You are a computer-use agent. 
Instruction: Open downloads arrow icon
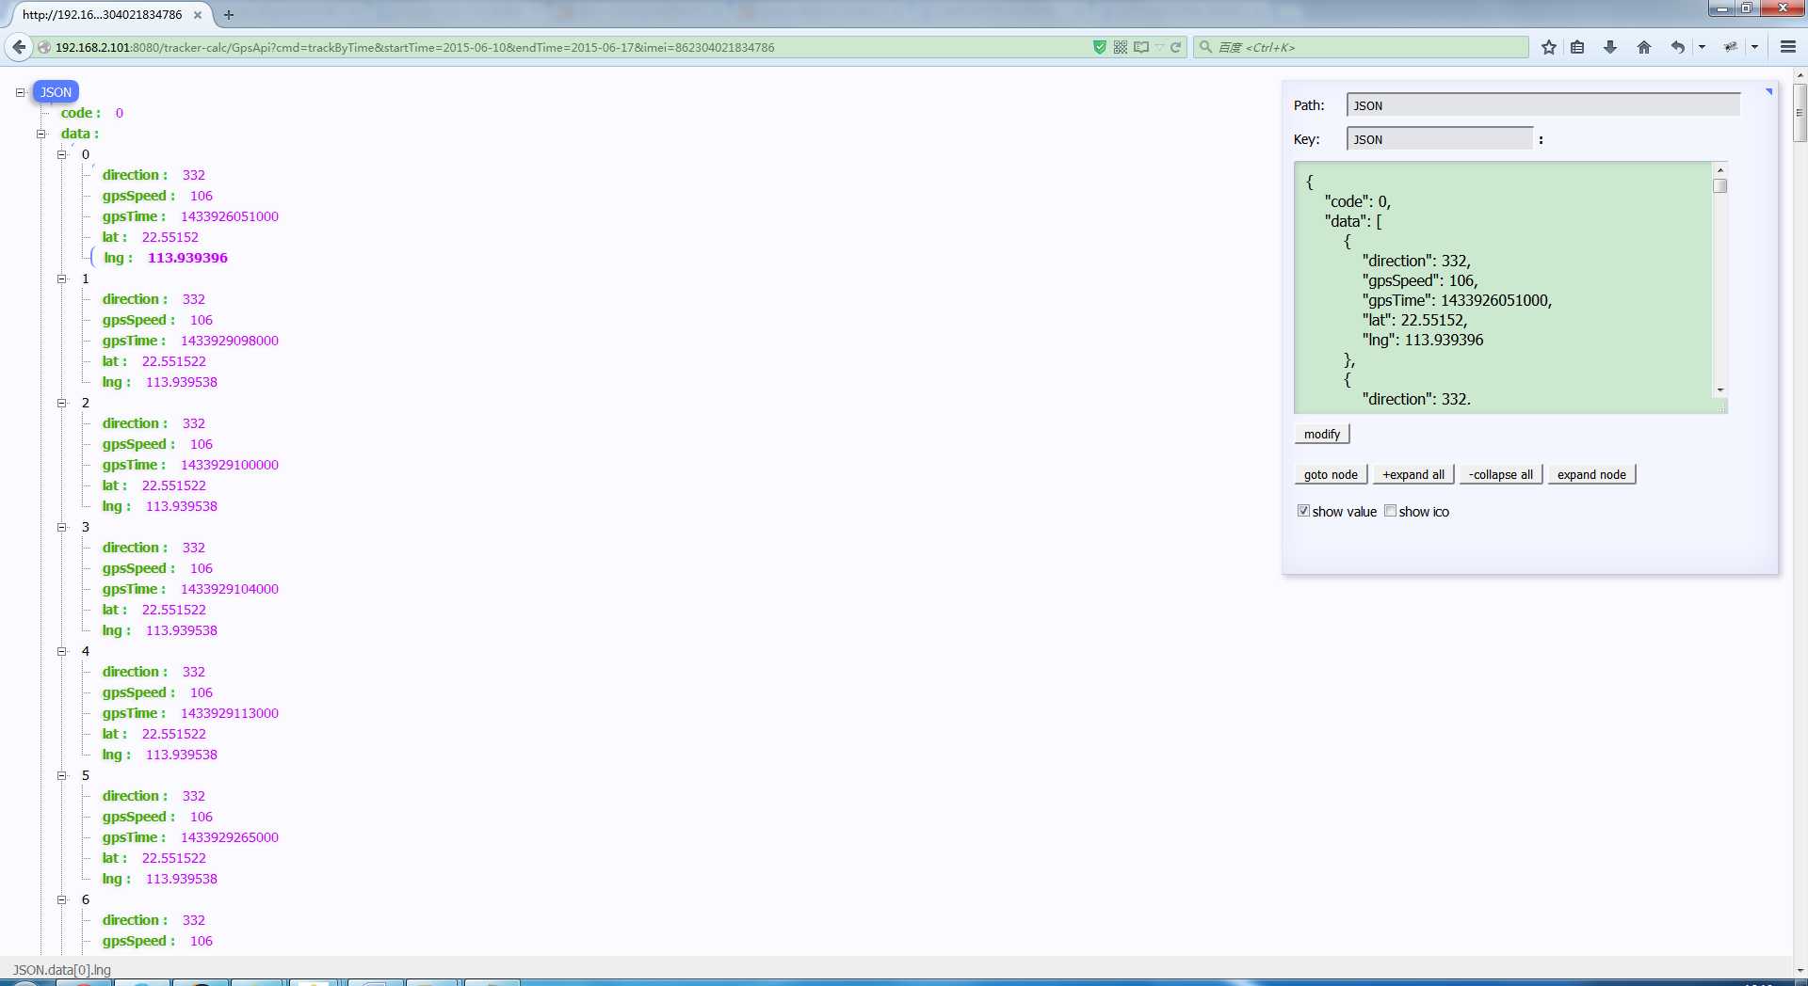(x=1610, y=47)
